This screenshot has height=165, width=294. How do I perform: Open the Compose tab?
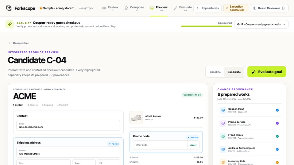pos(135,8)
